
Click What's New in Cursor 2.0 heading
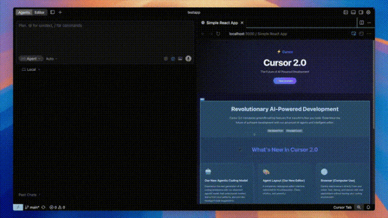point(285,150)
